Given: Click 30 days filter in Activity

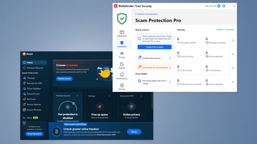Looking at the screenshot, I should [219, 30].
